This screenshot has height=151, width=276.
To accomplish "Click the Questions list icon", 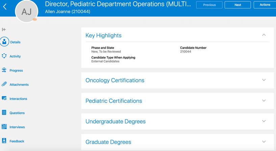I will 4,113.
